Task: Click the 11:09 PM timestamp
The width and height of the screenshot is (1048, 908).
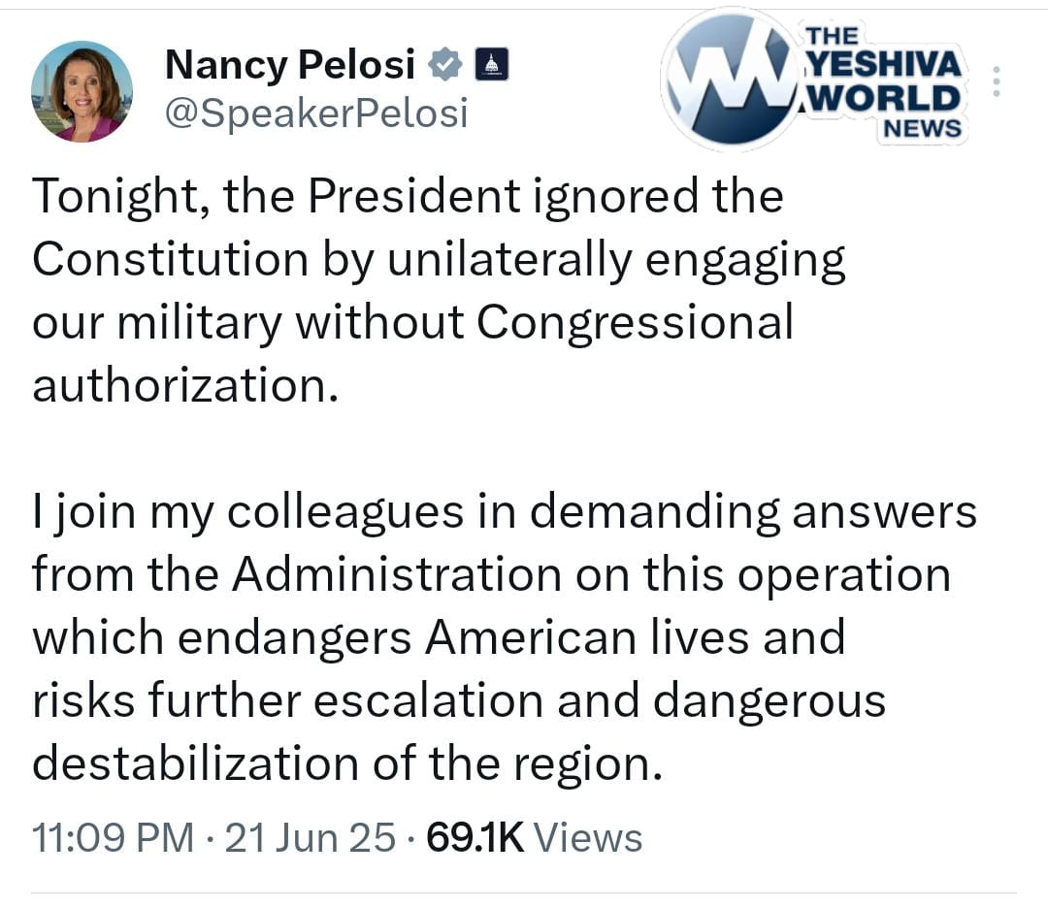Action: click(113, 837)
